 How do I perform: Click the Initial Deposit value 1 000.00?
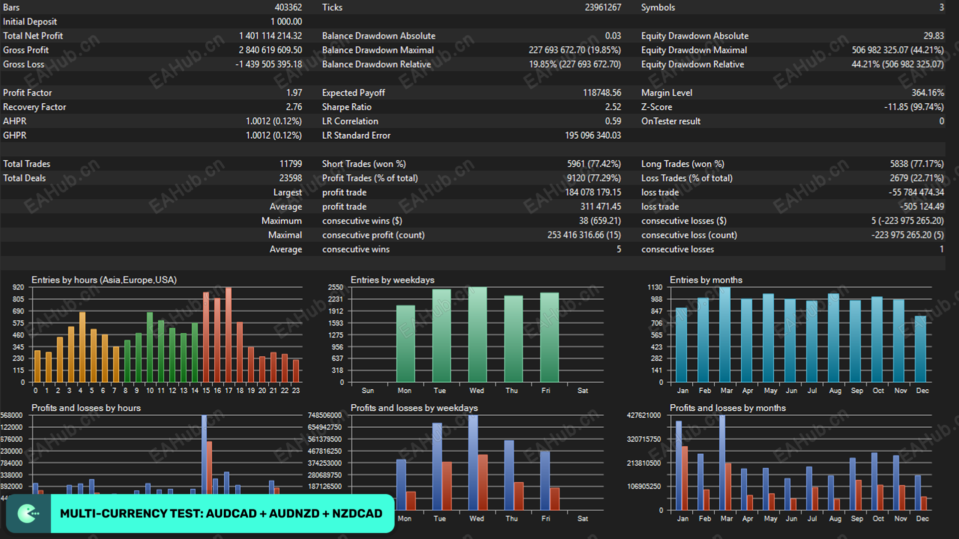pos(286,21)
